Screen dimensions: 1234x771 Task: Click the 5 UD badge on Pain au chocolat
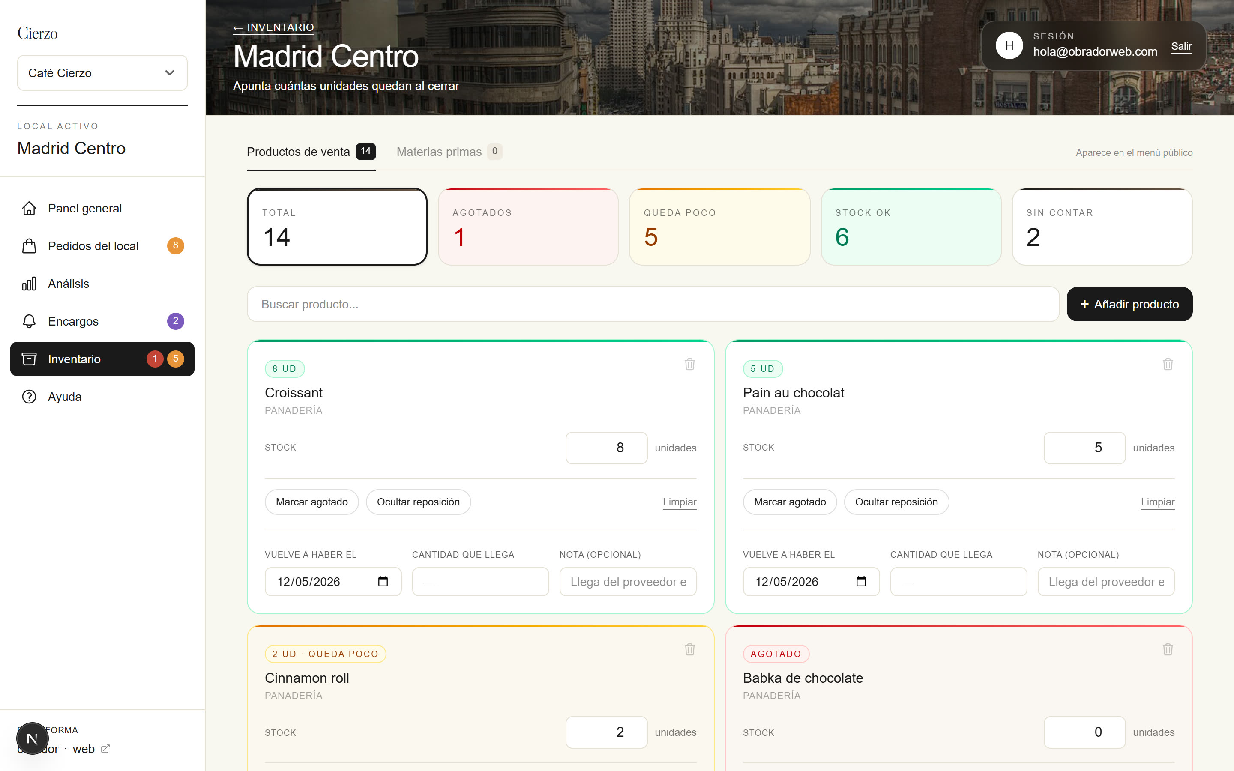tap(762, 369)
